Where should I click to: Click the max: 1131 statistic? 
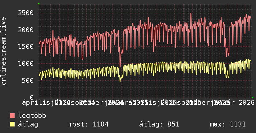click(x=228, y=124)
